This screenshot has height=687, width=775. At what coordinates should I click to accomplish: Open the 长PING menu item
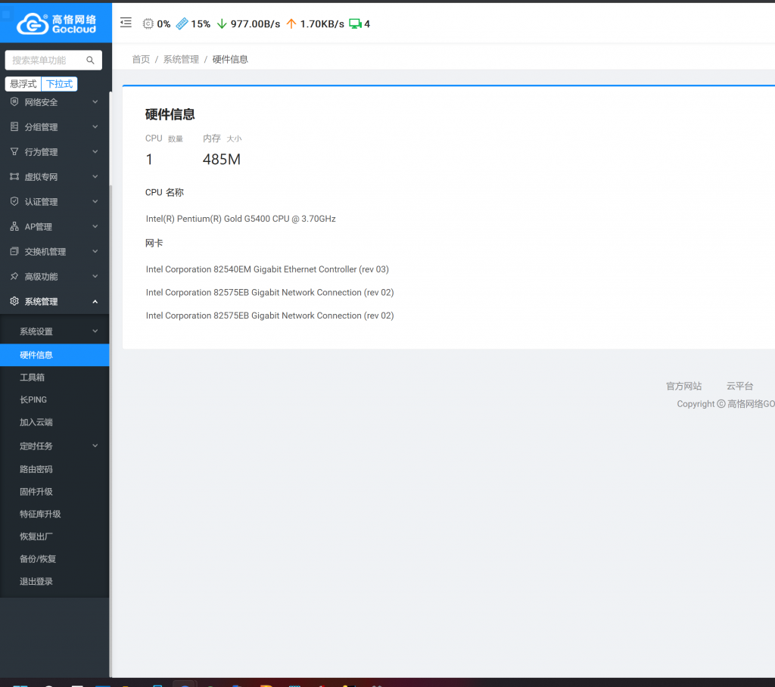tap(54, 399)
